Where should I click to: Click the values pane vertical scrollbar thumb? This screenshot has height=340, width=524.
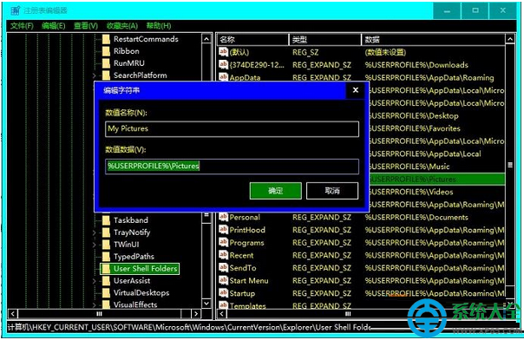point(510,165)
